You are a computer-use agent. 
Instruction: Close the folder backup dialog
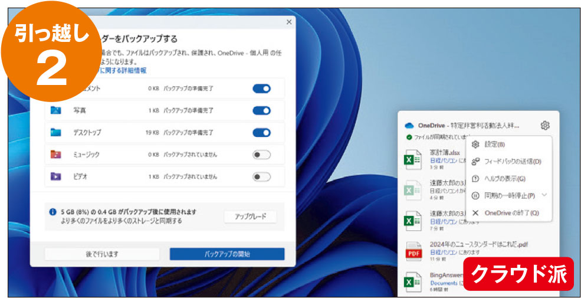click(x=289, y=22)
